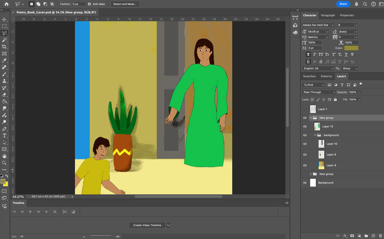Viewport: 384px width, 239px height.
Task: Switch to the Patterns tab
Action: 326,76
